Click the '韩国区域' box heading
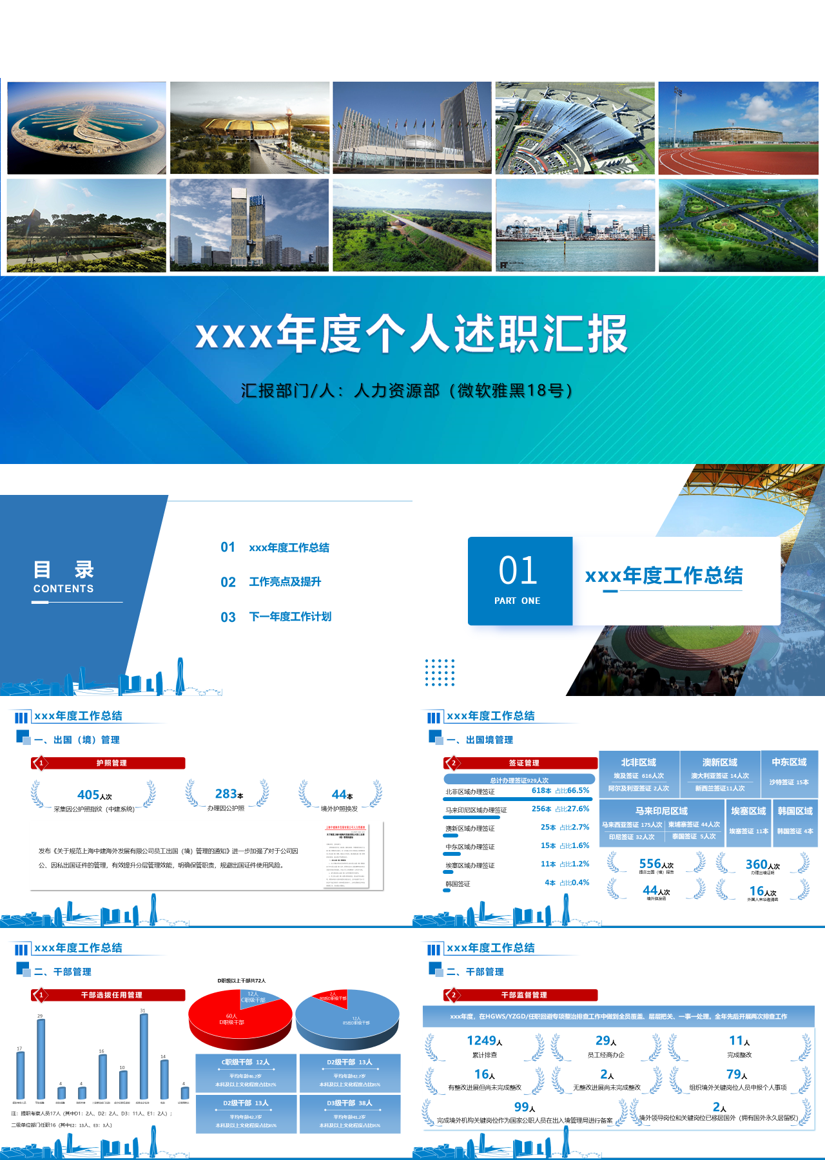Viewport: 825px width, 1160px height. (795, 811)
